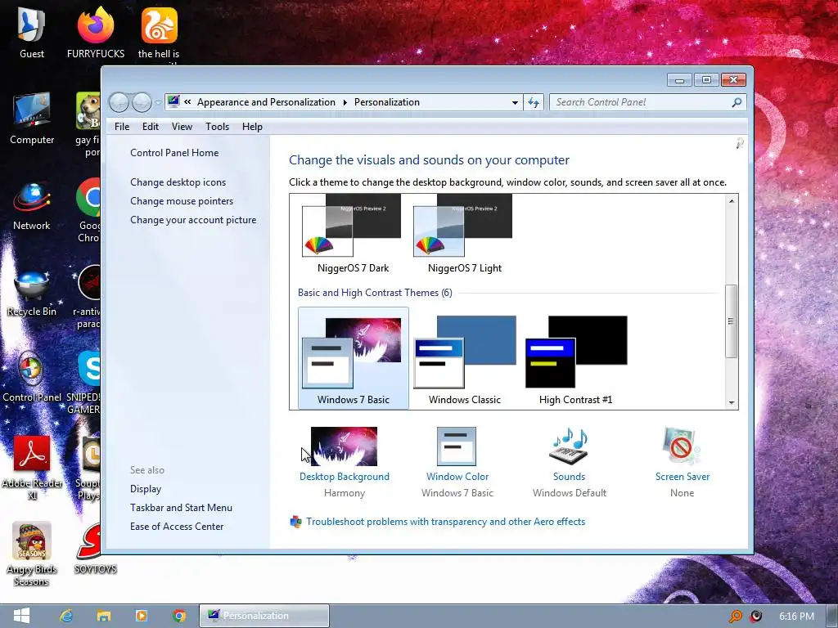Click the Forward navigation arrow button
838x628 pixels.
pyautogui.click(x=142, y=102)
